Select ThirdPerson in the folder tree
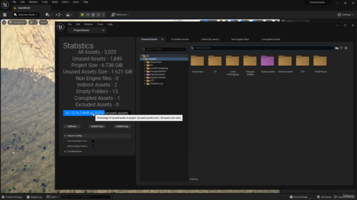The height and width of the screenshot is (200, 357). point(156,84)
